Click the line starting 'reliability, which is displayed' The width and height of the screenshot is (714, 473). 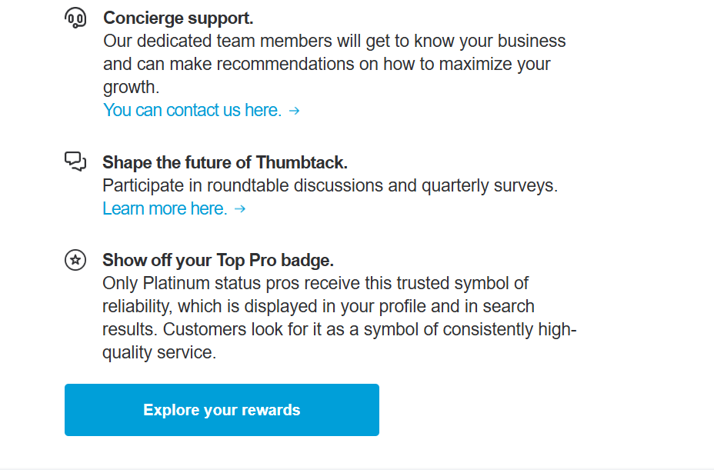point(318,306)
